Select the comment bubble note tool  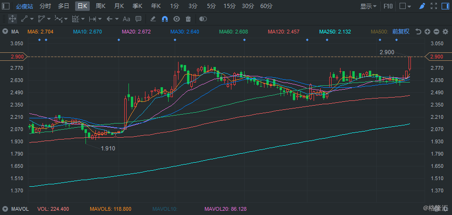(138, 19)
